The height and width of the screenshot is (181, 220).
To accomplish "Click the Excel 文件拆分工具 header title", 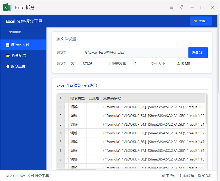I will [x=24, y=21].
